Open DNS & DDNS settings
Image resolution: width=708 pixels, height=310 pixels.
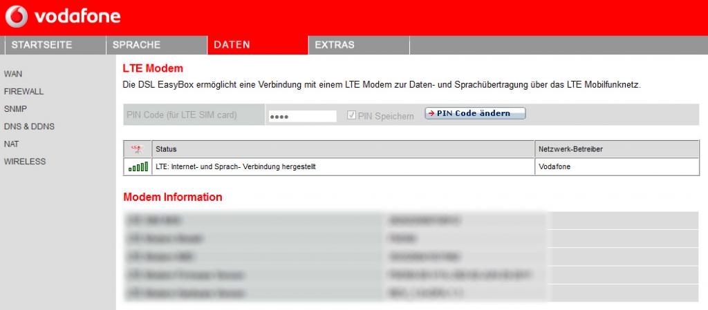(29, 126)
